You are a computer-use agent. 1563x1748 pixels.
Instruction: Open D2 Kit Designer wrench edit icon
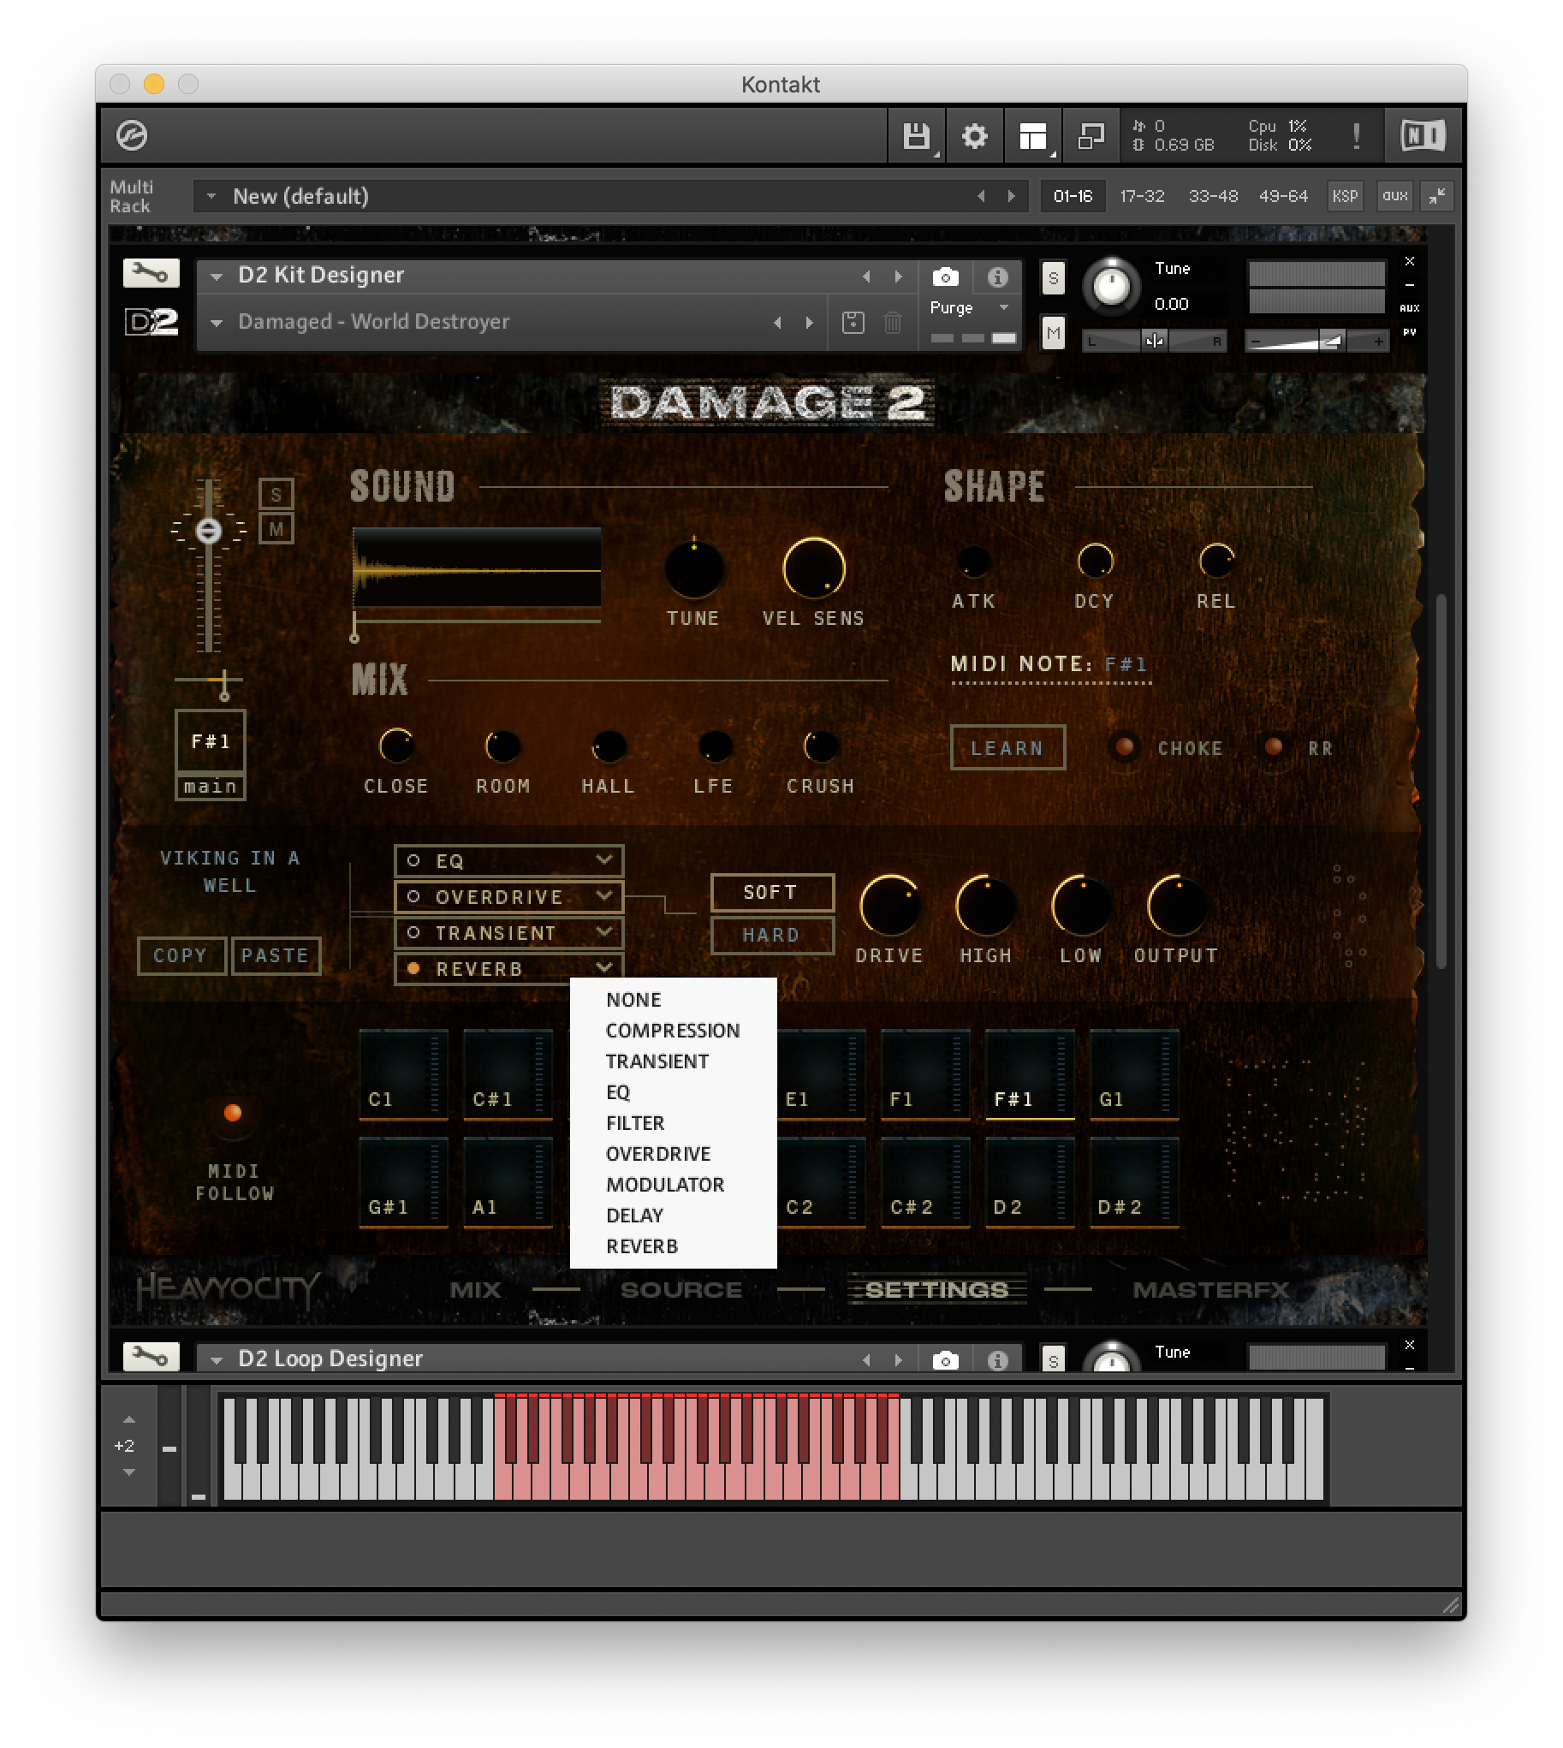pyautogui.click(x=152, y=274)
